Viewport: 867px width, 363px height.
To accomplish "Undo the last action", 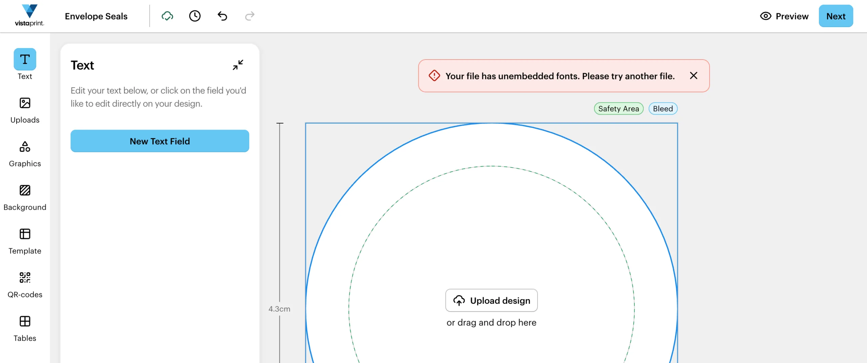I will pos(222,16).
